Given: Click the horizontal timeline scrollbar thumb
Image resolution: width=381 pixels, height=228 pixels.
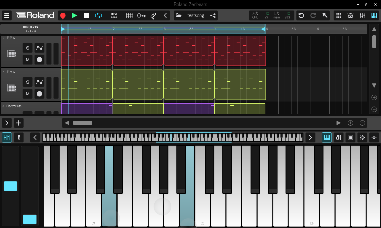Looking at the screenshot, I should point(83,123).
